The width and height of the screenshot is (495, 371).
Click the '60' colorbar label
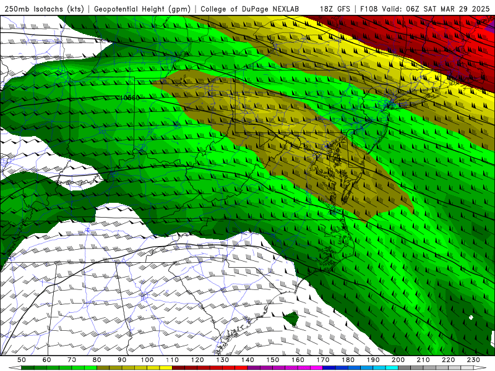[x=46, y=360]
